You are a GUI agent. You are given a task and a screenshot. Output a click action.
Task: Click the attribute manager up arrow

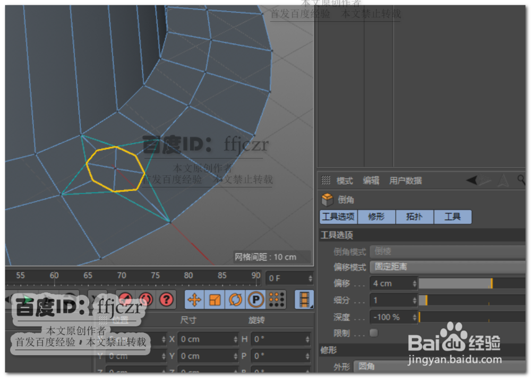[503, 180]
